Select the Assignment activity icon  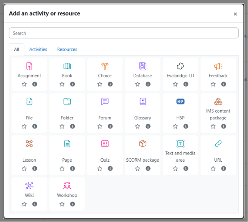click(29, 66)
